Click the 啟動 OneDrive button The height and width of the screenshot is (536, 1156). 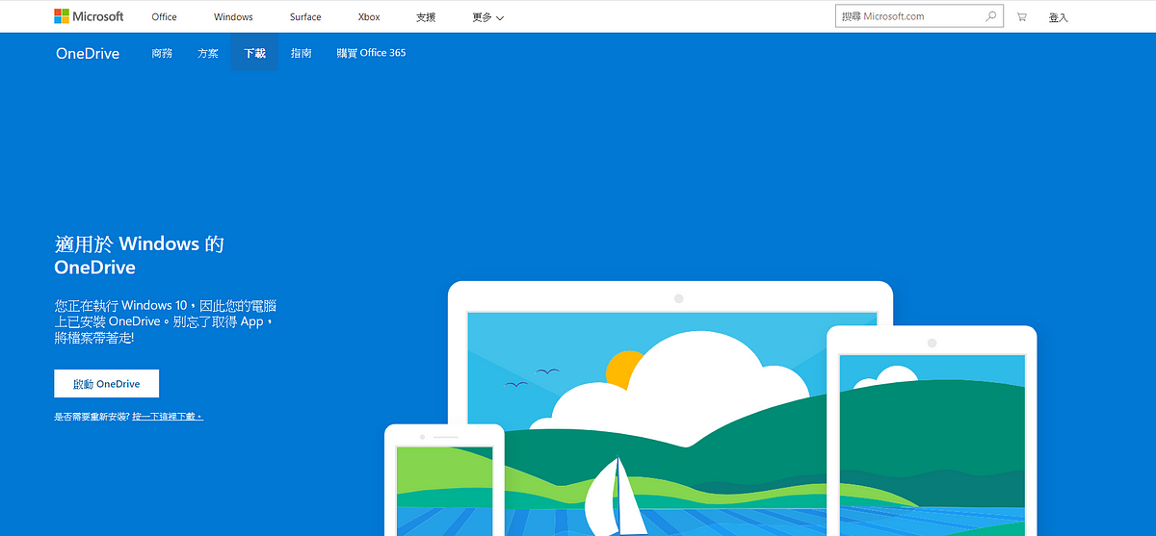[x=107, y=384]
